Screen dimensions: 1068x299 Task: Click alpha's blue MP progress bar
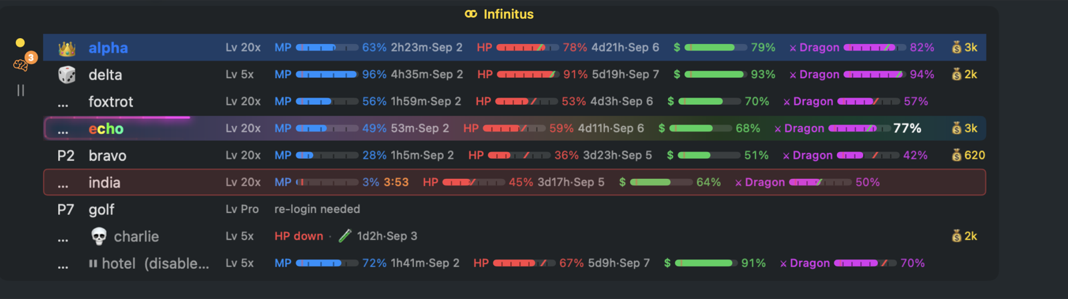tap(327, 47)
